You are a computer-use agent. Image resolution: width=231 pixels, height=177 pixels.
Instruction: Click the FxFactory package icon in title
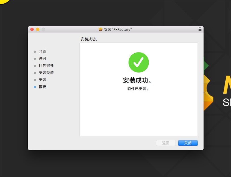pyautogui.click(x=100, y=29)
